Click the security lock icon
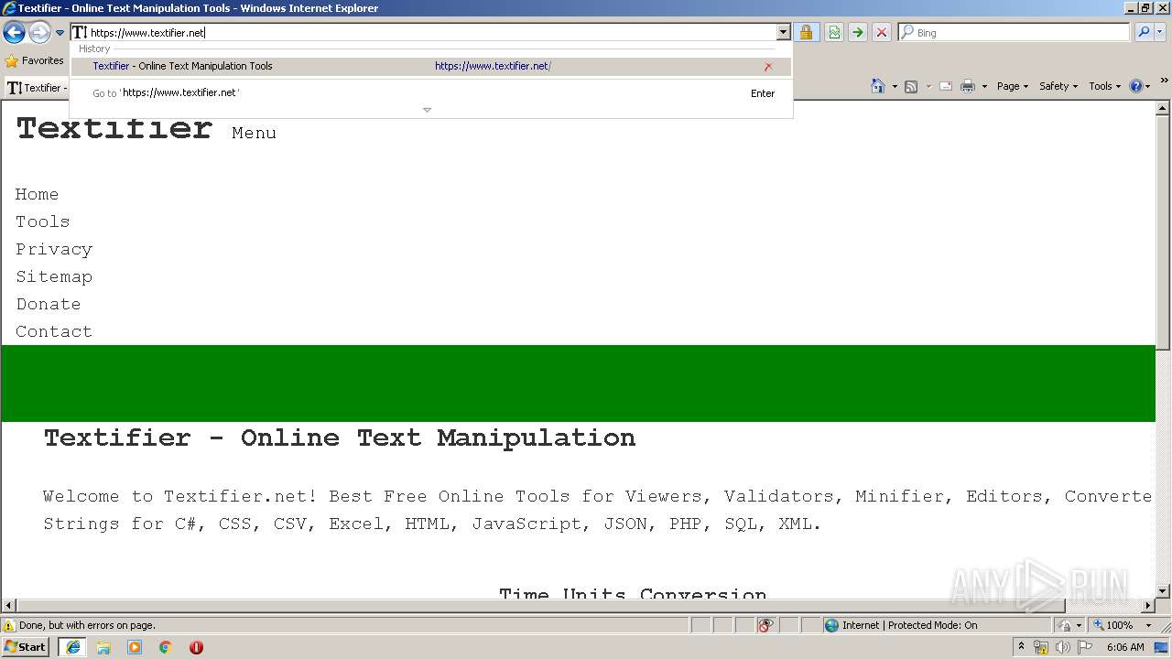The image size is (1172, 659). [x=806, y=33]
